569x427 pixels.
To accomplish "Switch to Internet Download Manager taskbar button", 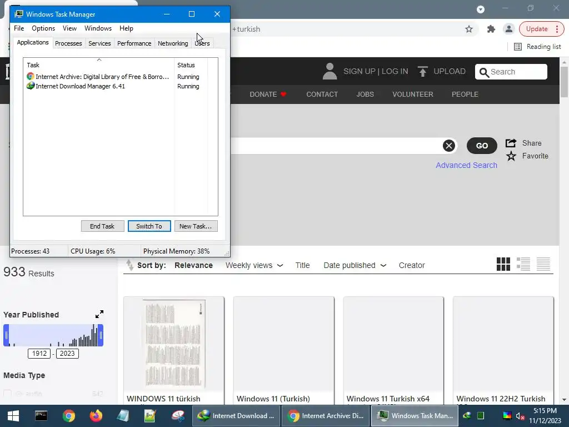I will tap(236, 416).
